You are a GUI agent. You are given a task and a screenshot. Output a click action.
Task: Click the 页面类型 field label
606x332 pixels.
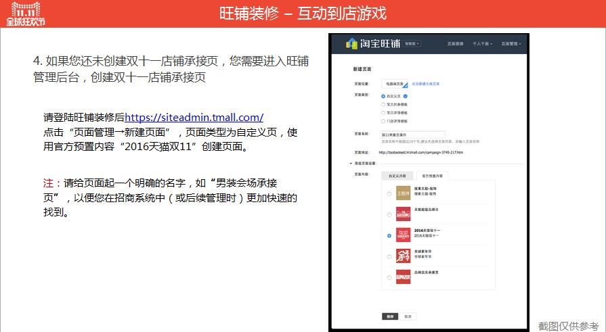point(362,95)
